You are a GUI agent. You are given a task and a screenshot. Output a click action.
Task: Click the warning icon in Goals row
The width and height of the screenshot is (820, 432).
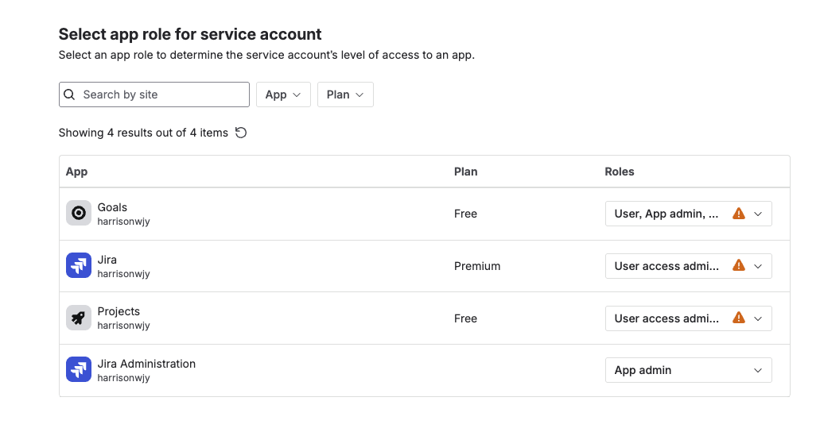tap(738, 214)
